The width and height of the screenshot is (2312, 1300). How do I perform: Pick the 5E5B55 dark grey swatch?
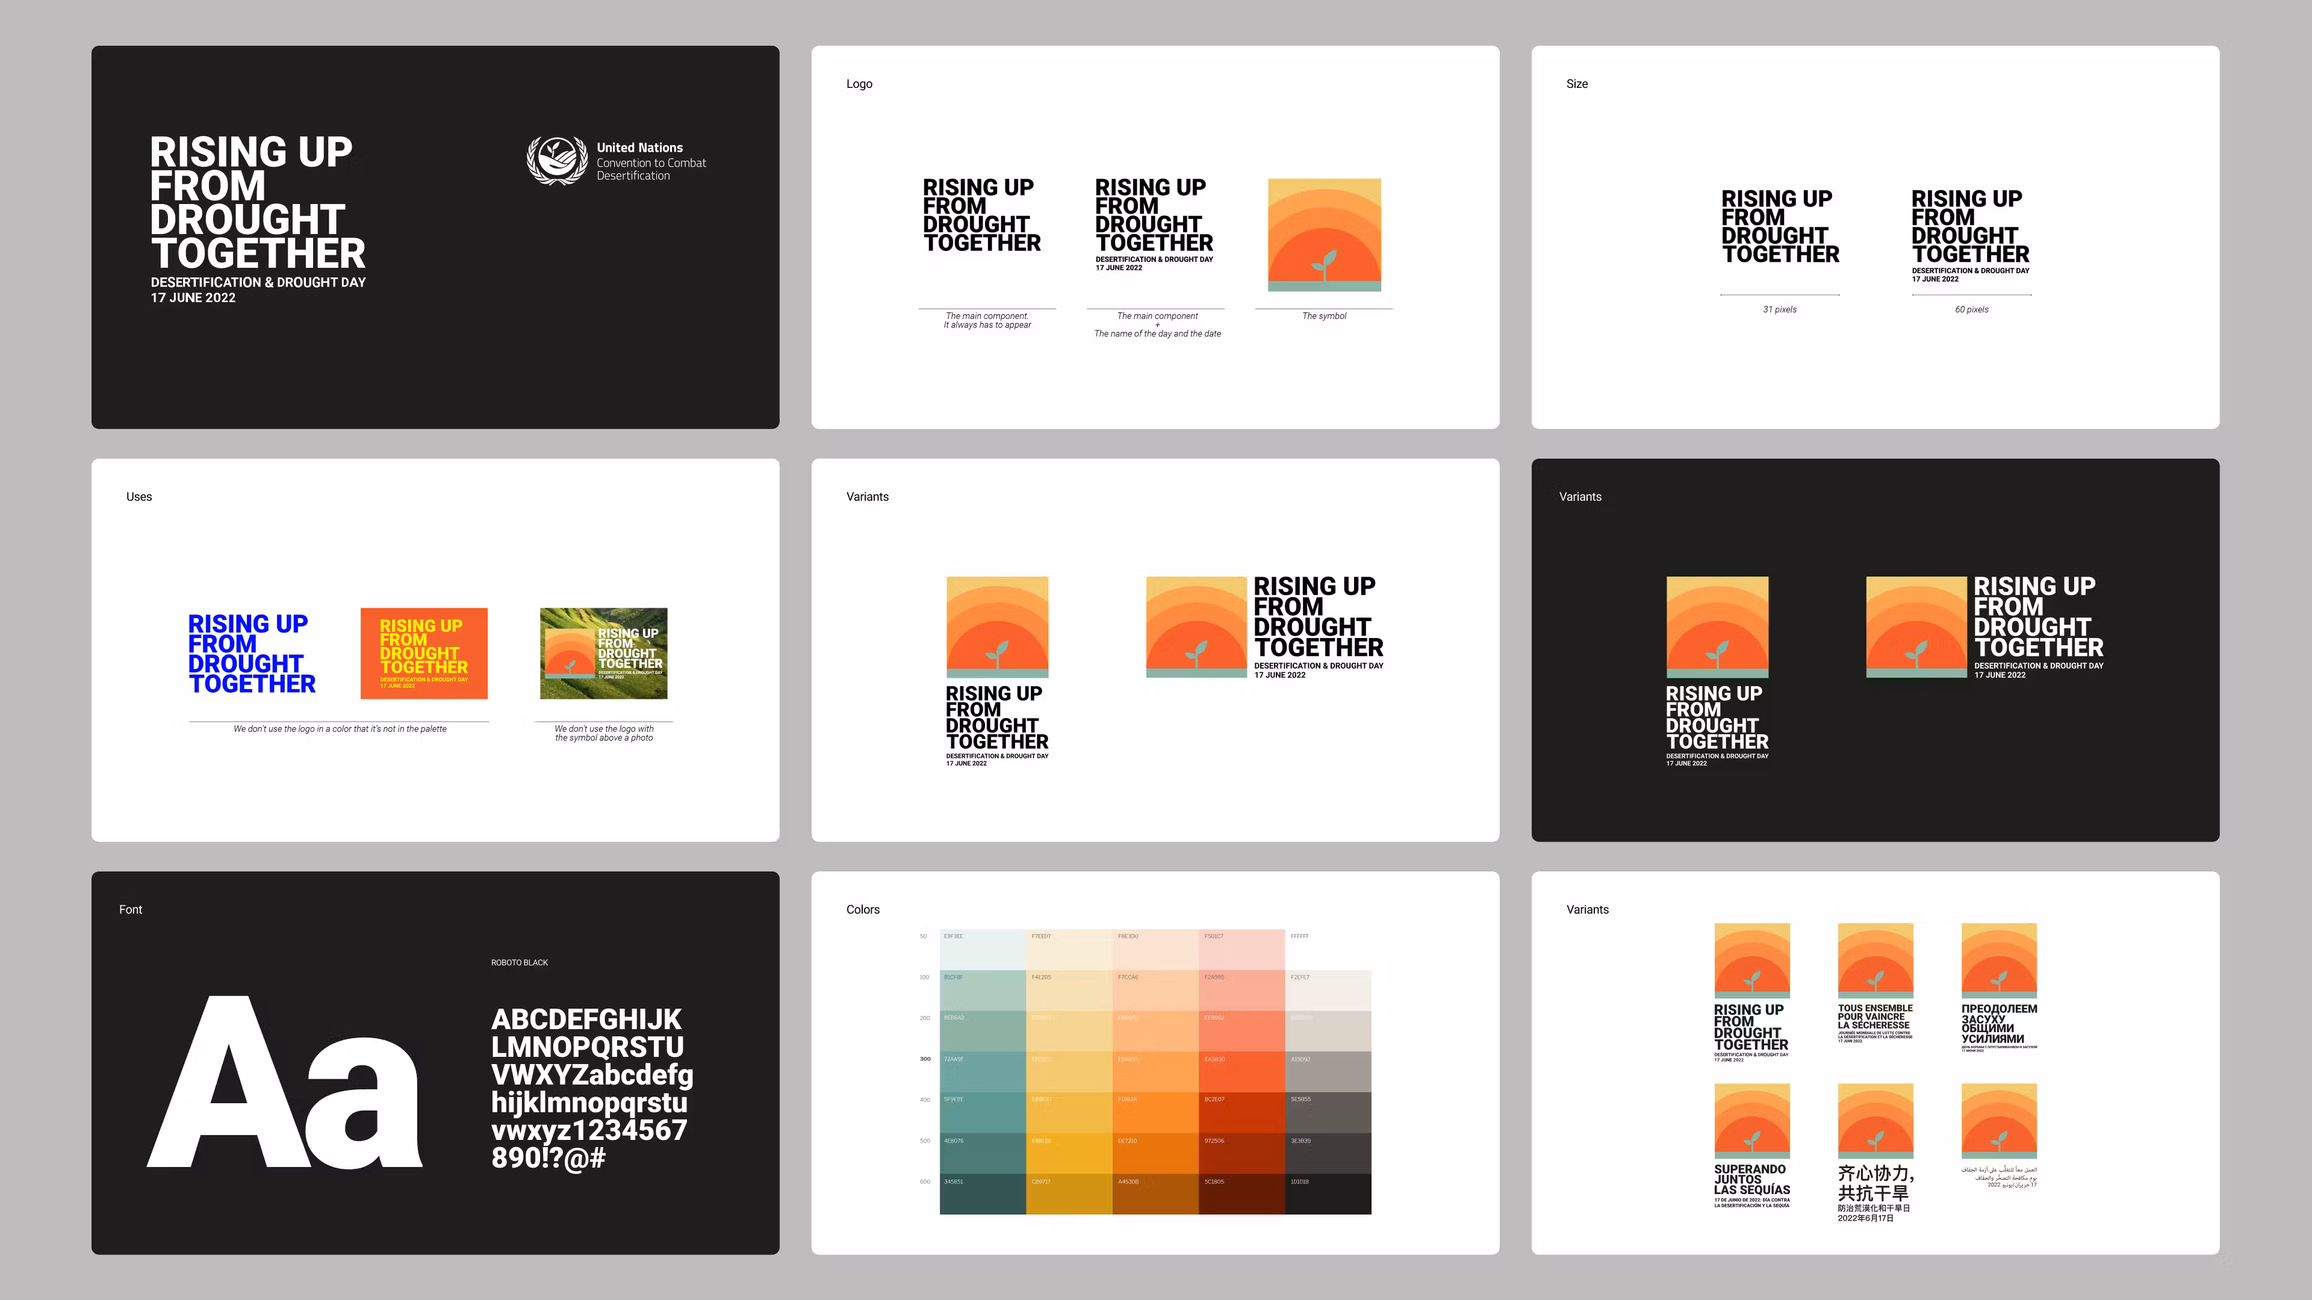click(x=1328, y=1112)
